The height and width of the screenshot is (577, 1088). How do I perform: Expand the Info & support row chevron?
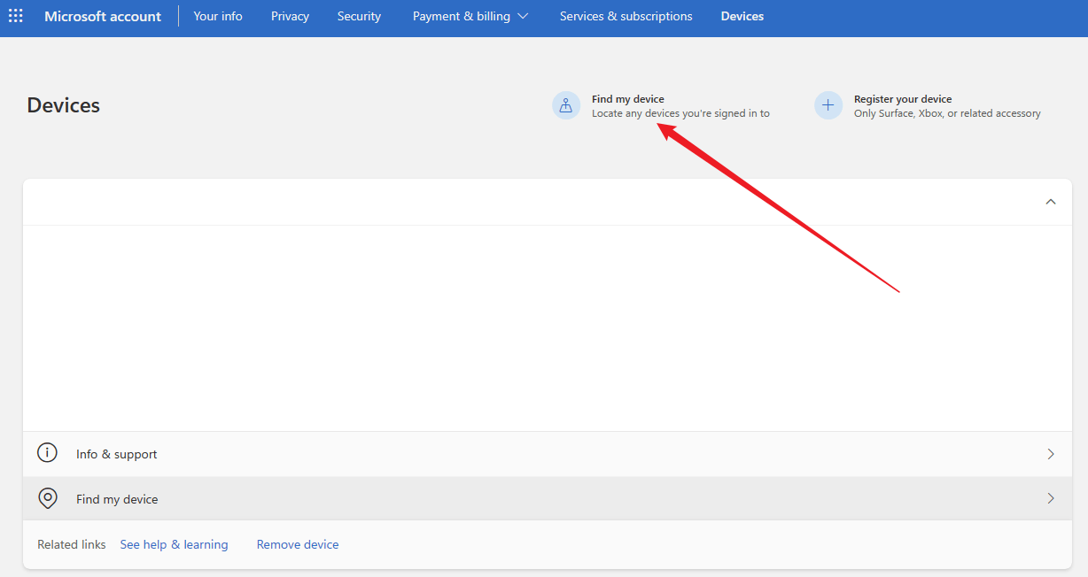[x=1051, y=454]
